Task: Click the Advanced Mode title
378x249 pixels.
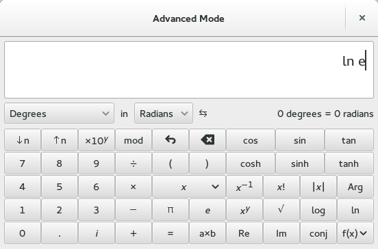Action: click(188, 18)
